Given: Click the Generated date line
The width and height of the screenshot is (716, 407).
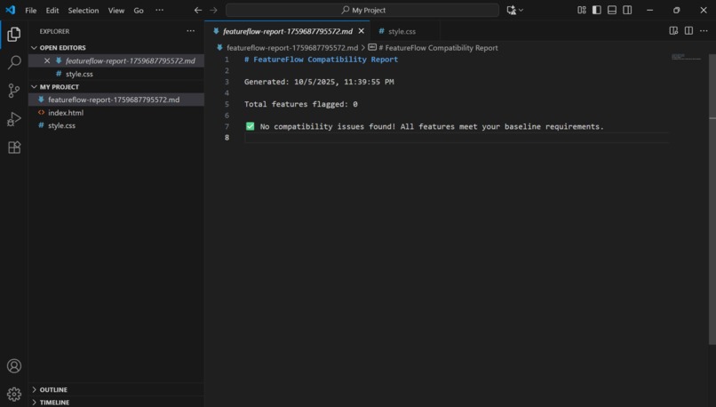Looking at the screenshot, I should pos(319,82).
